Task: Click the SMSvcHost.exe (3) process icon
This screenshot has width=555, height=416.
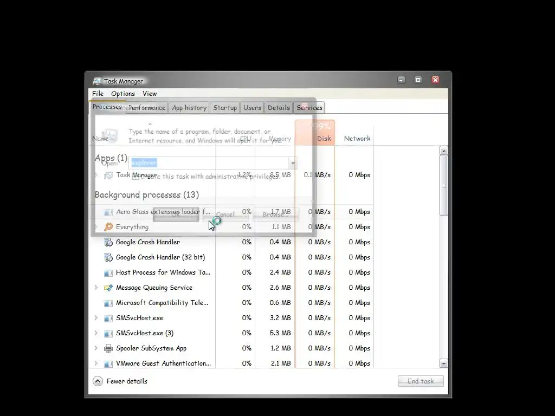Action: click(x=108, y=334)
